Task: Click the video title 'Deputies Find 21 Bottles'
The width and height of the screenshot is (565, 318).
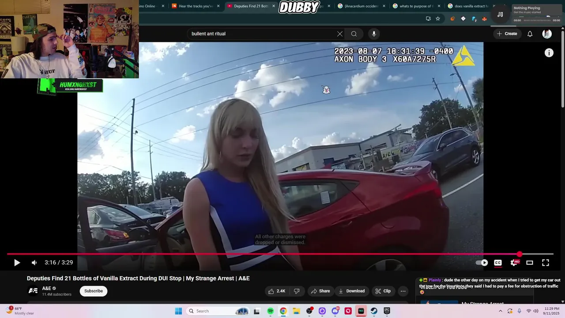Action: coord(138,278)
